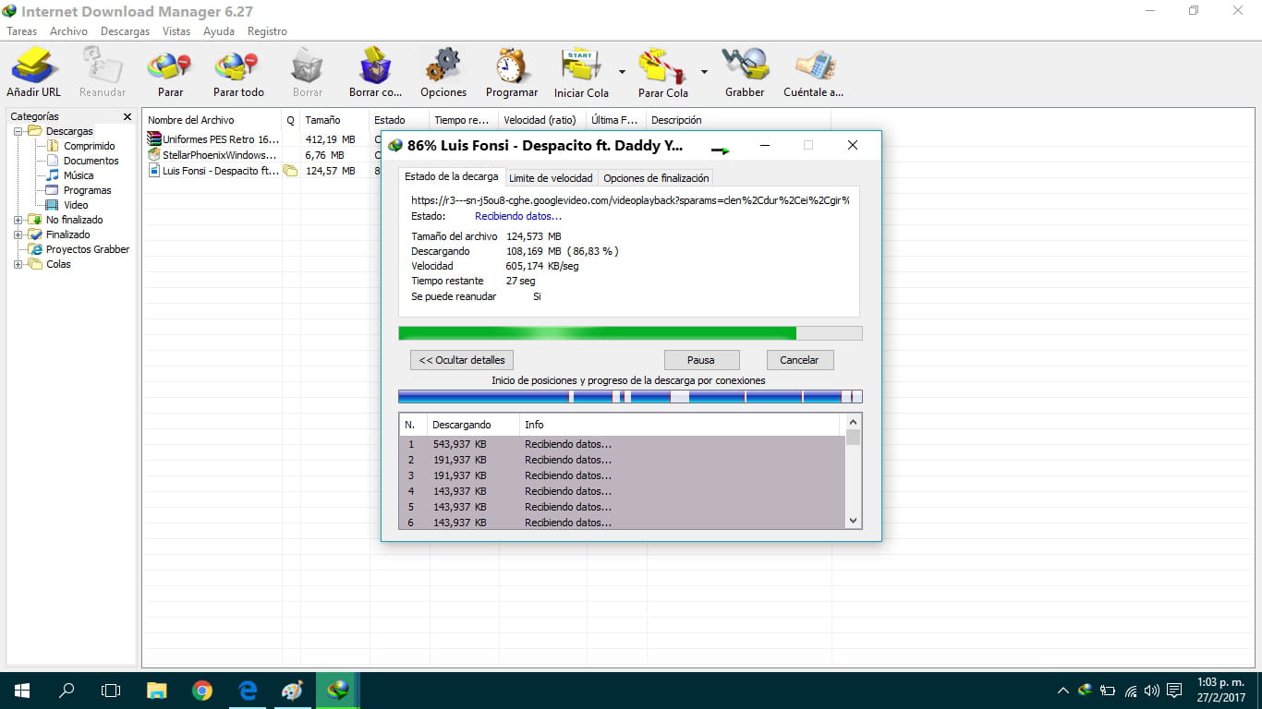The height and width of the screenshot is (709, 1262).
Task: Open Windows Start menu
Action: 22,691
